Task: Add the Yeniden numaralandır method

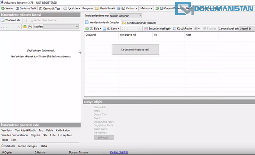Action: (x=14, y=135)
